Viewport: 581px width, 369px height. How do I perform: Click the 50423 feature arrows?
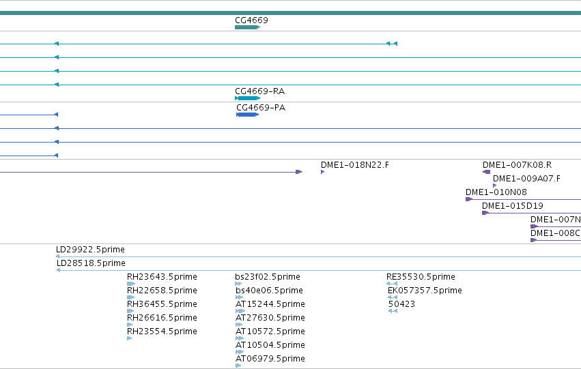393,311
